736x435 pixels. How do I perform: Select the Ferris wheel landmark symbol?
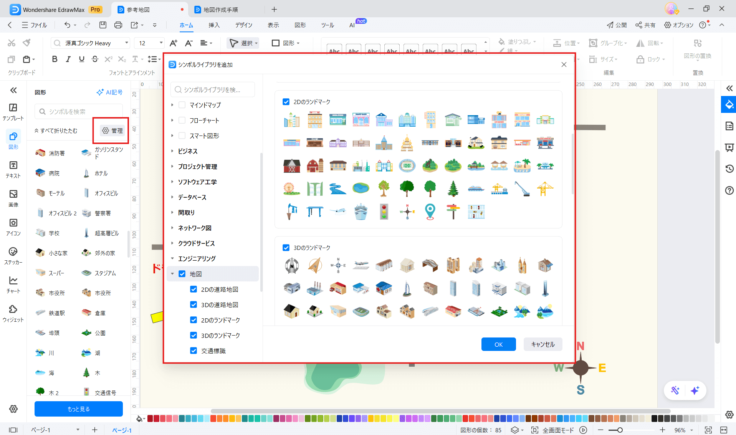click(291, 189)
